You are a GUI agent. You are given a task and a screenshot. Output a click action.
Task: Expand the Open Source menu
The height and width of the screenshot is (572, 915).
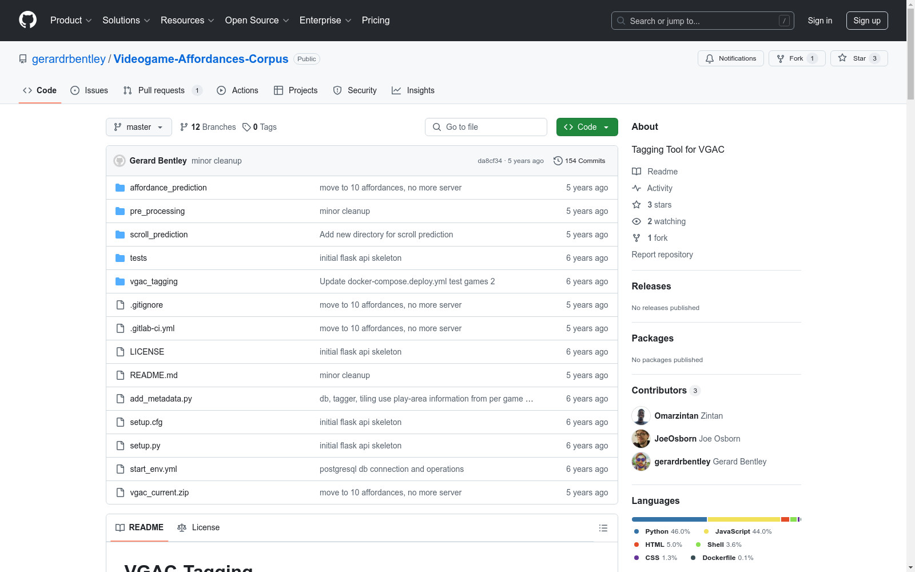click(x=257, y=21)
